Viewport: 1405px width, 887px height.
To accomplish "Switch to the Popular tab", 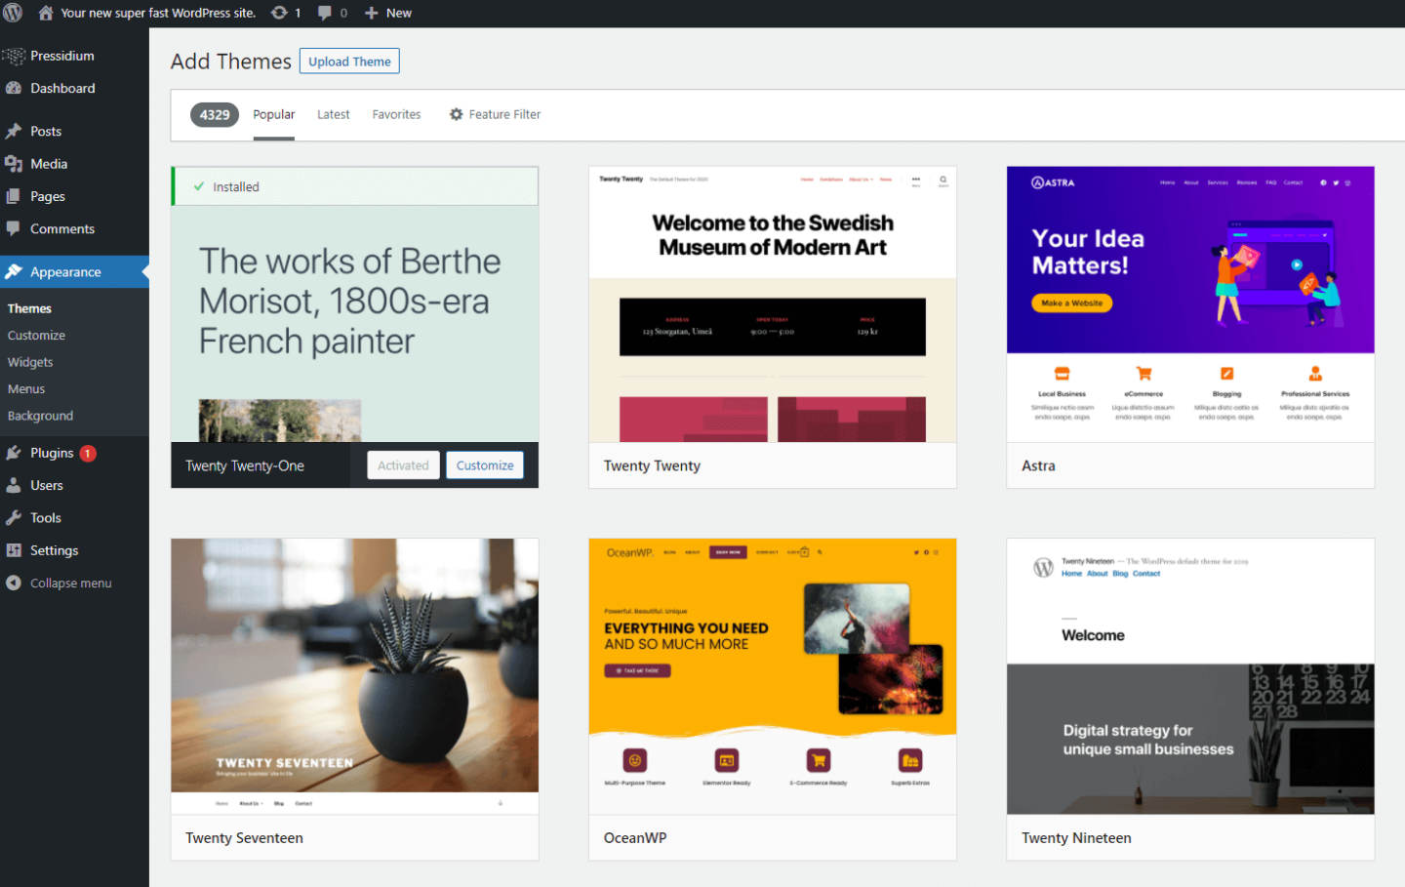I will (x=274, y=115).
